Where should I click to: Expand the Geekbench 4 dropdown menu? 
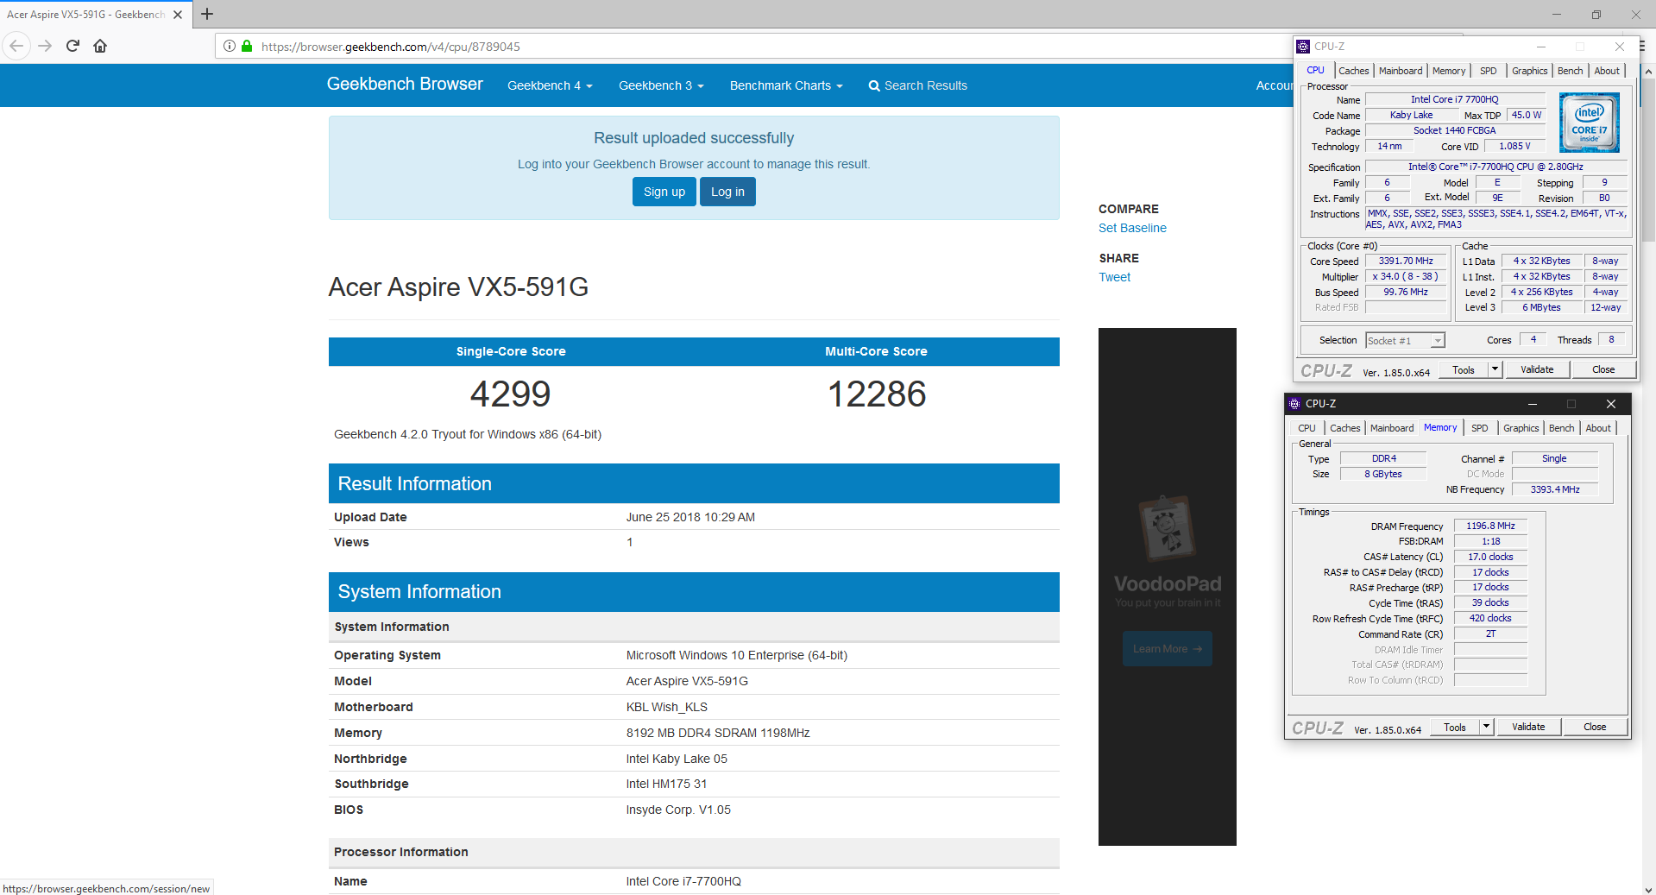550,85
